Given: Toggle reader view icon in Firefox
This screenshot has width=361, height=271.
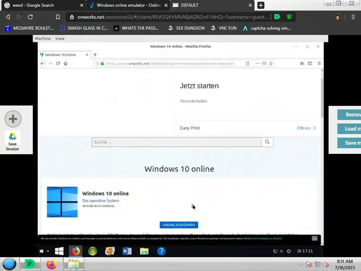Looking at the screenshot, I should 247,64.
